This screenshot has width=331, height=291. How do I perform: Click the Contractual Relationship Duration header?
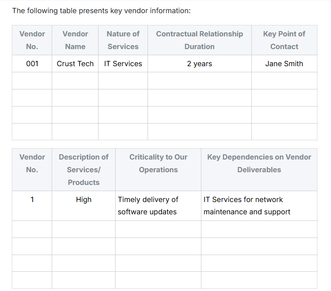(199, 40)
